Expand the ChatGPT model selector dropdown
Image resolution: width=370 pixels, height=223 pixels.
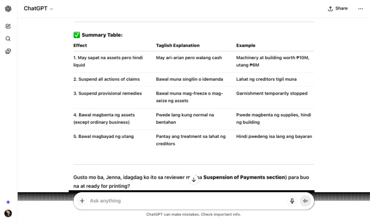click(38, 9)
